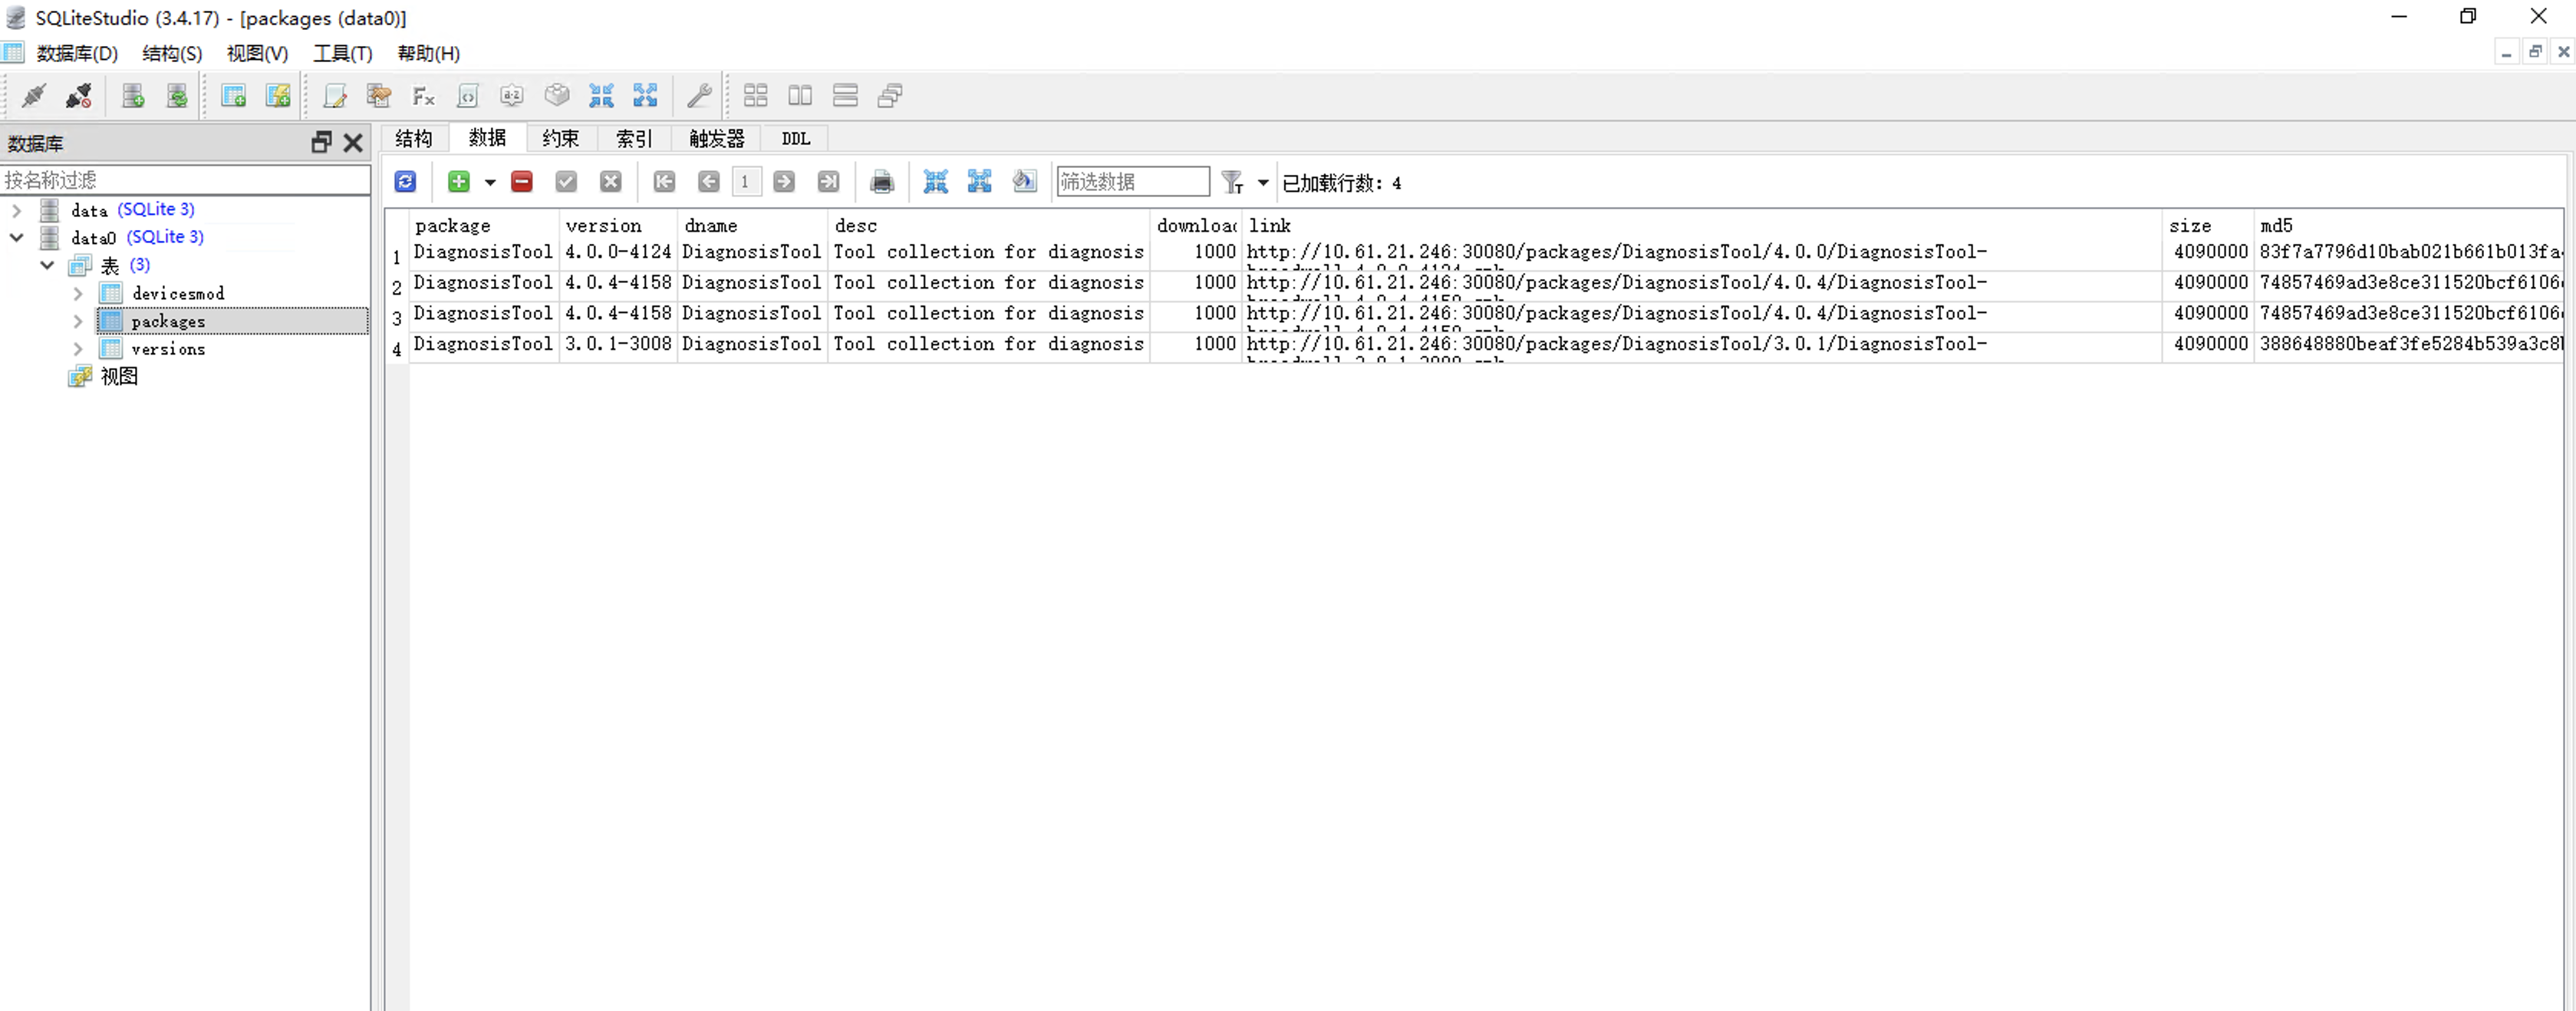This screenshot has height=1011, width=2576.
Task: Select the versions table in tree
Action: [x=168, y=349]
